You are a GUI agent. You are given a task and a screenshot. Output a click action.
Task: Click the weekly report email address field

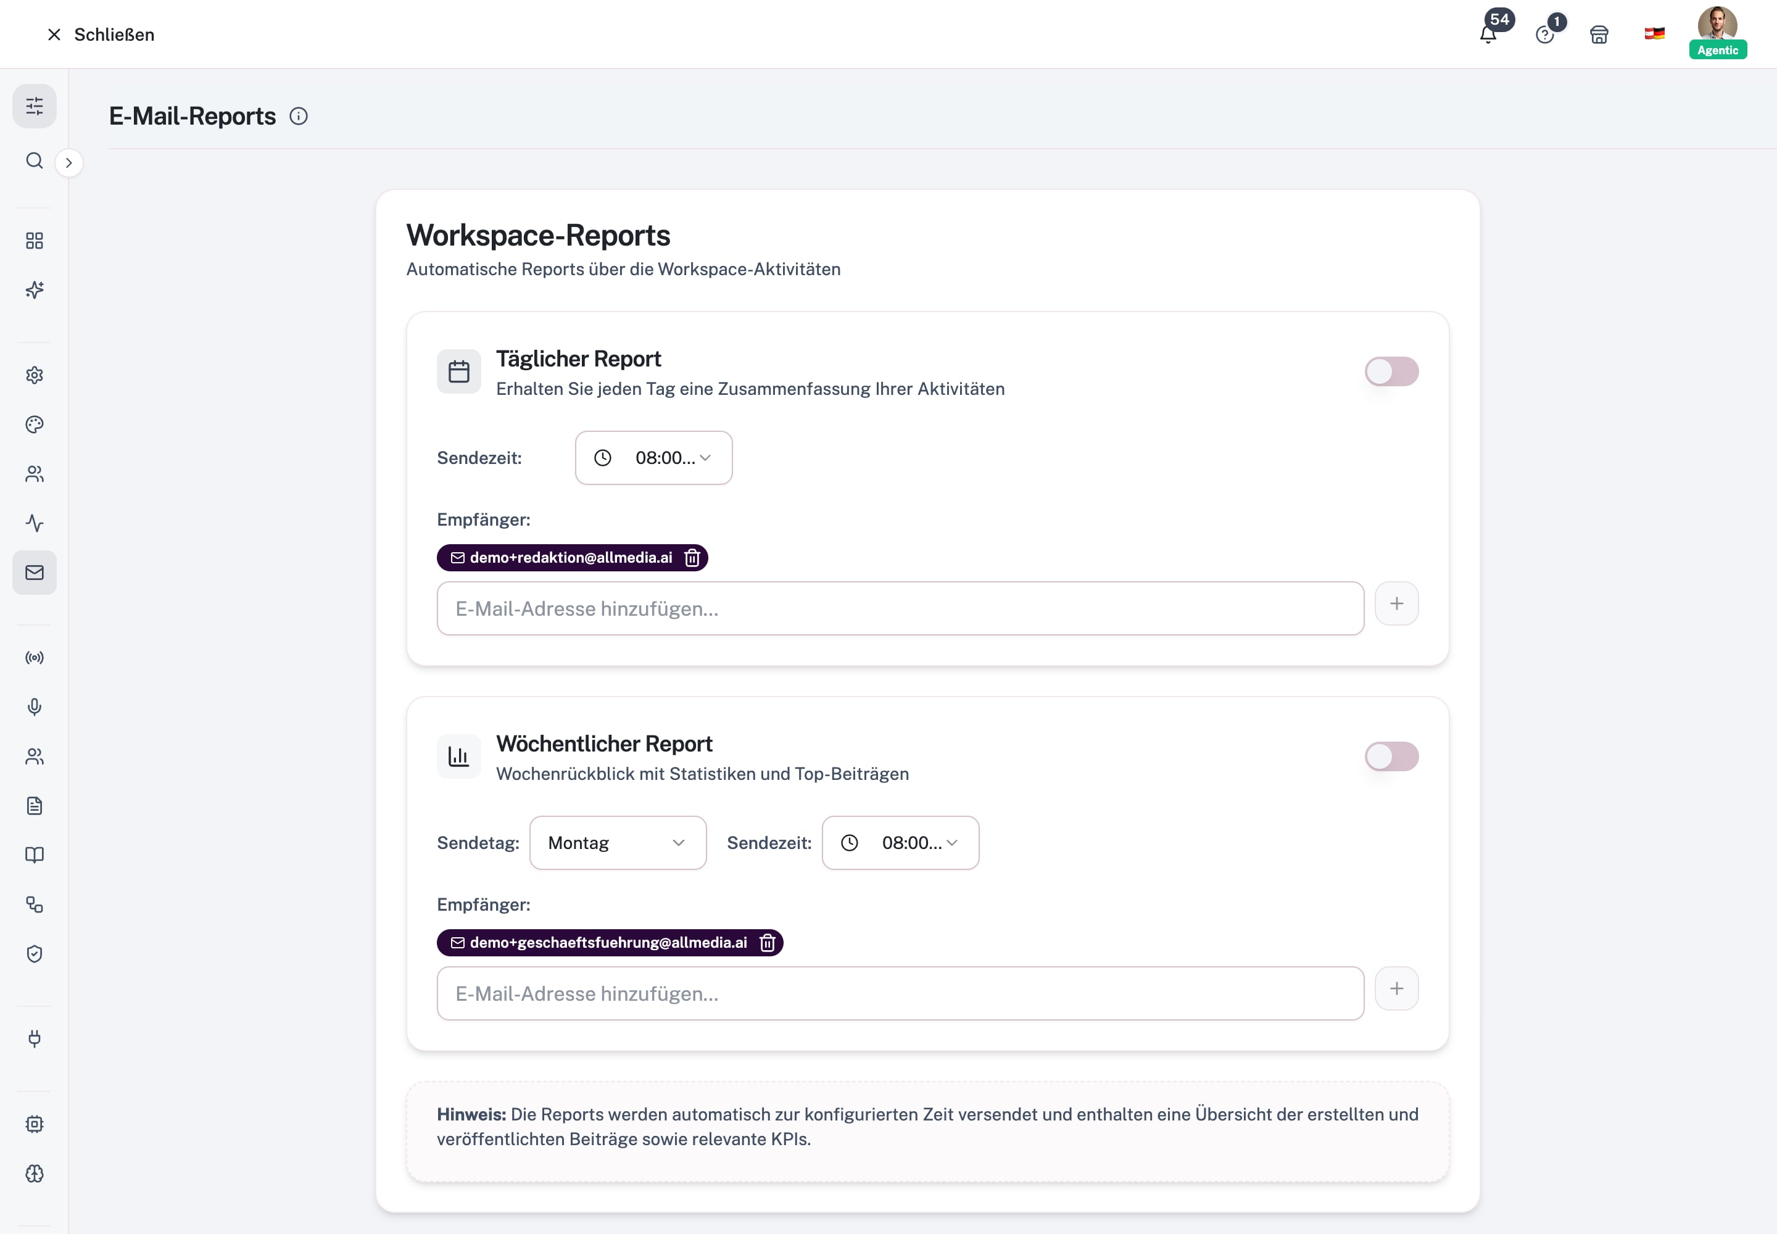(x=900, y=993)
